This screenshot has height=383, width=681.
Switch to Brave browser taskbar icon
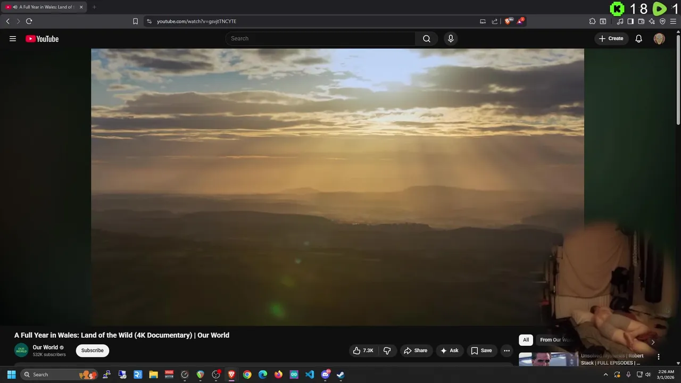[x=231, y=374]
